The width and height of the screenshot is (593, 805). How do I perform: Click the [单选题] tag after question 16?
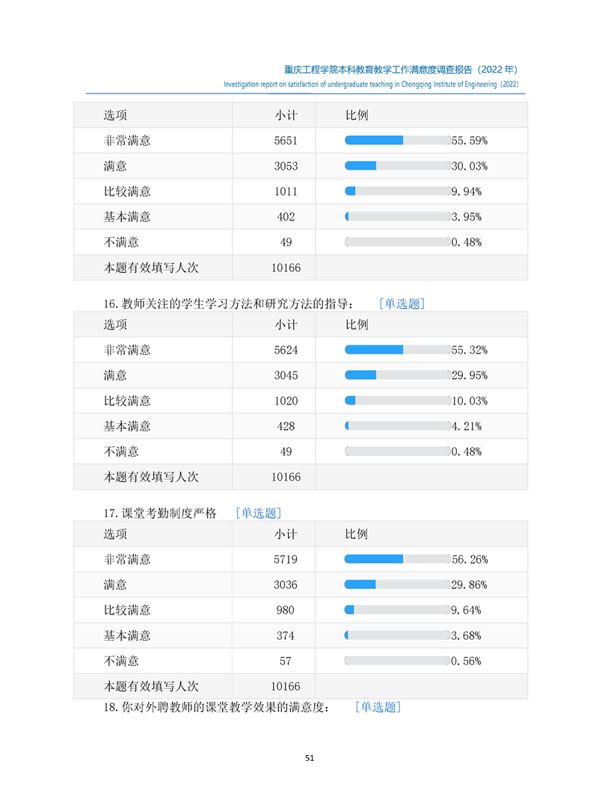click(402, 303)
